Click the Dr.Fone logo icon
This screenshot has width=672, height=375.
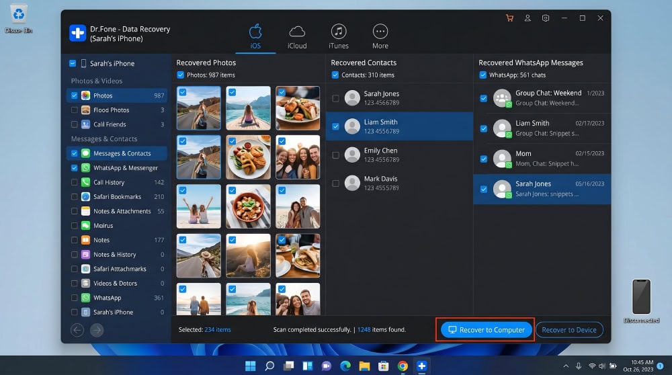point(77,34)
